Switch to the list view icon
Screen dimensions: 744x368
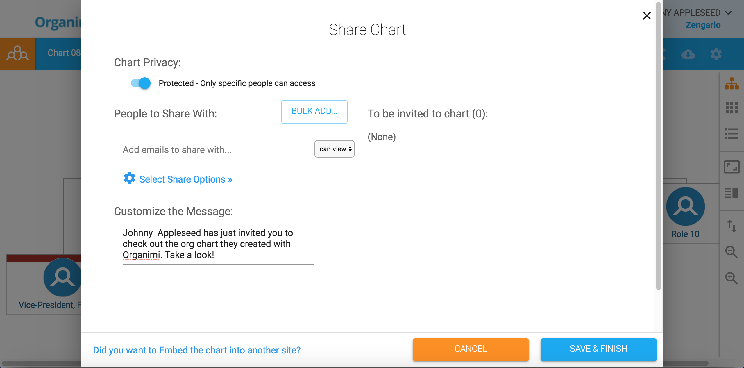pos(731,134)
